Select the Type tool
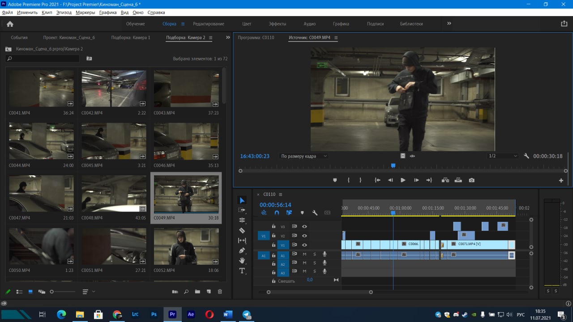Screen dimensions: 573x322 tap(242, 271)
